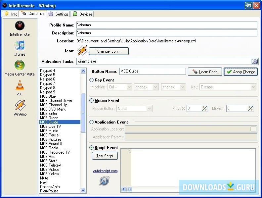Click the AutoIt logo icon below the link
Screen dimensions: 262x198
pos(105,180)
